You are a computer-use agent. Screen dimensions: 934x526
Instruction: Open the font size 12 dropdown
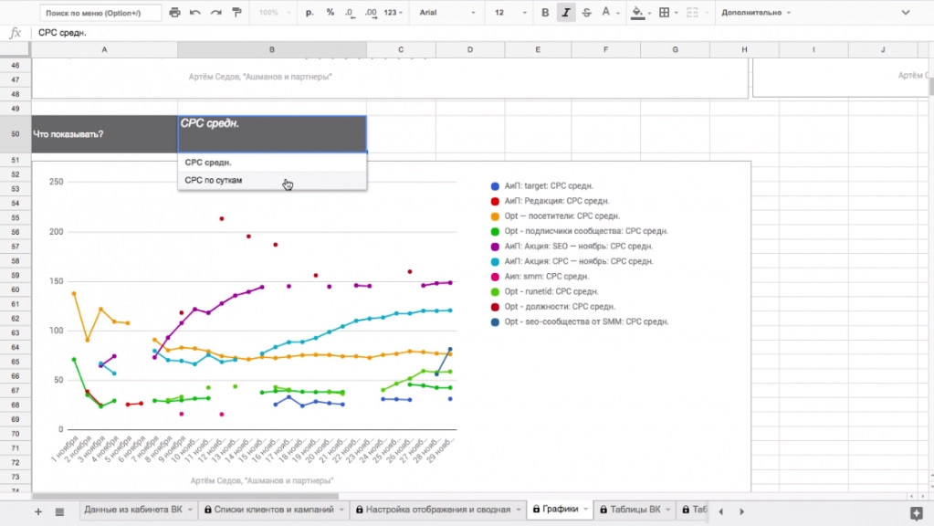pyautogui.click(x=509, y=13)
